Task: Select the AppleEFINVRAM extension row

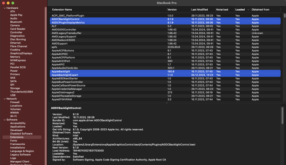Action: [x=165, y=99]
